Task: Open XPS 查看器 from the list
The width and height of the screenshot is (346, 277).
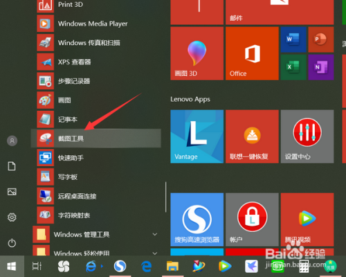Action: point(95,62)
